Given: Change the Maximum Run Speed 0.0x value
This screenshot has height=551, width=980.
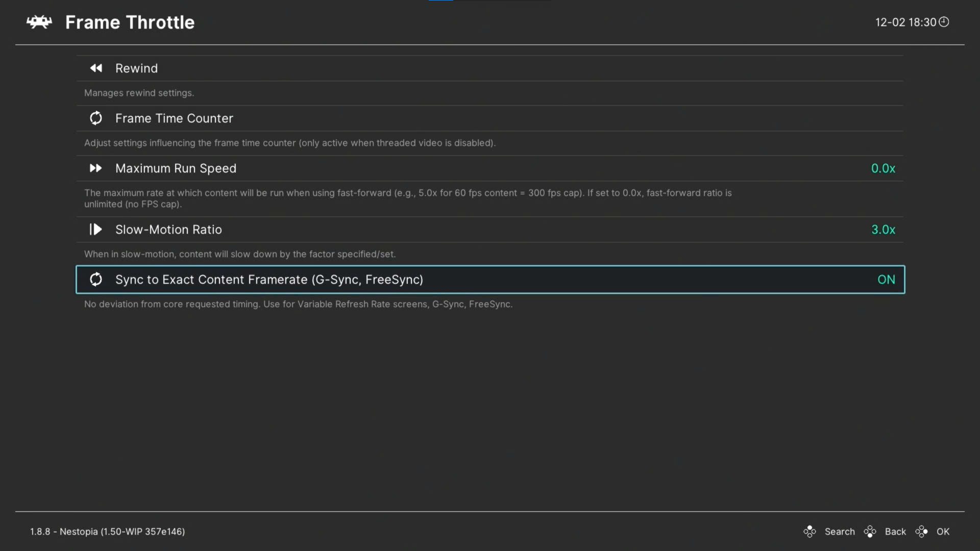Looking at the screenshot, I should 883,168.
